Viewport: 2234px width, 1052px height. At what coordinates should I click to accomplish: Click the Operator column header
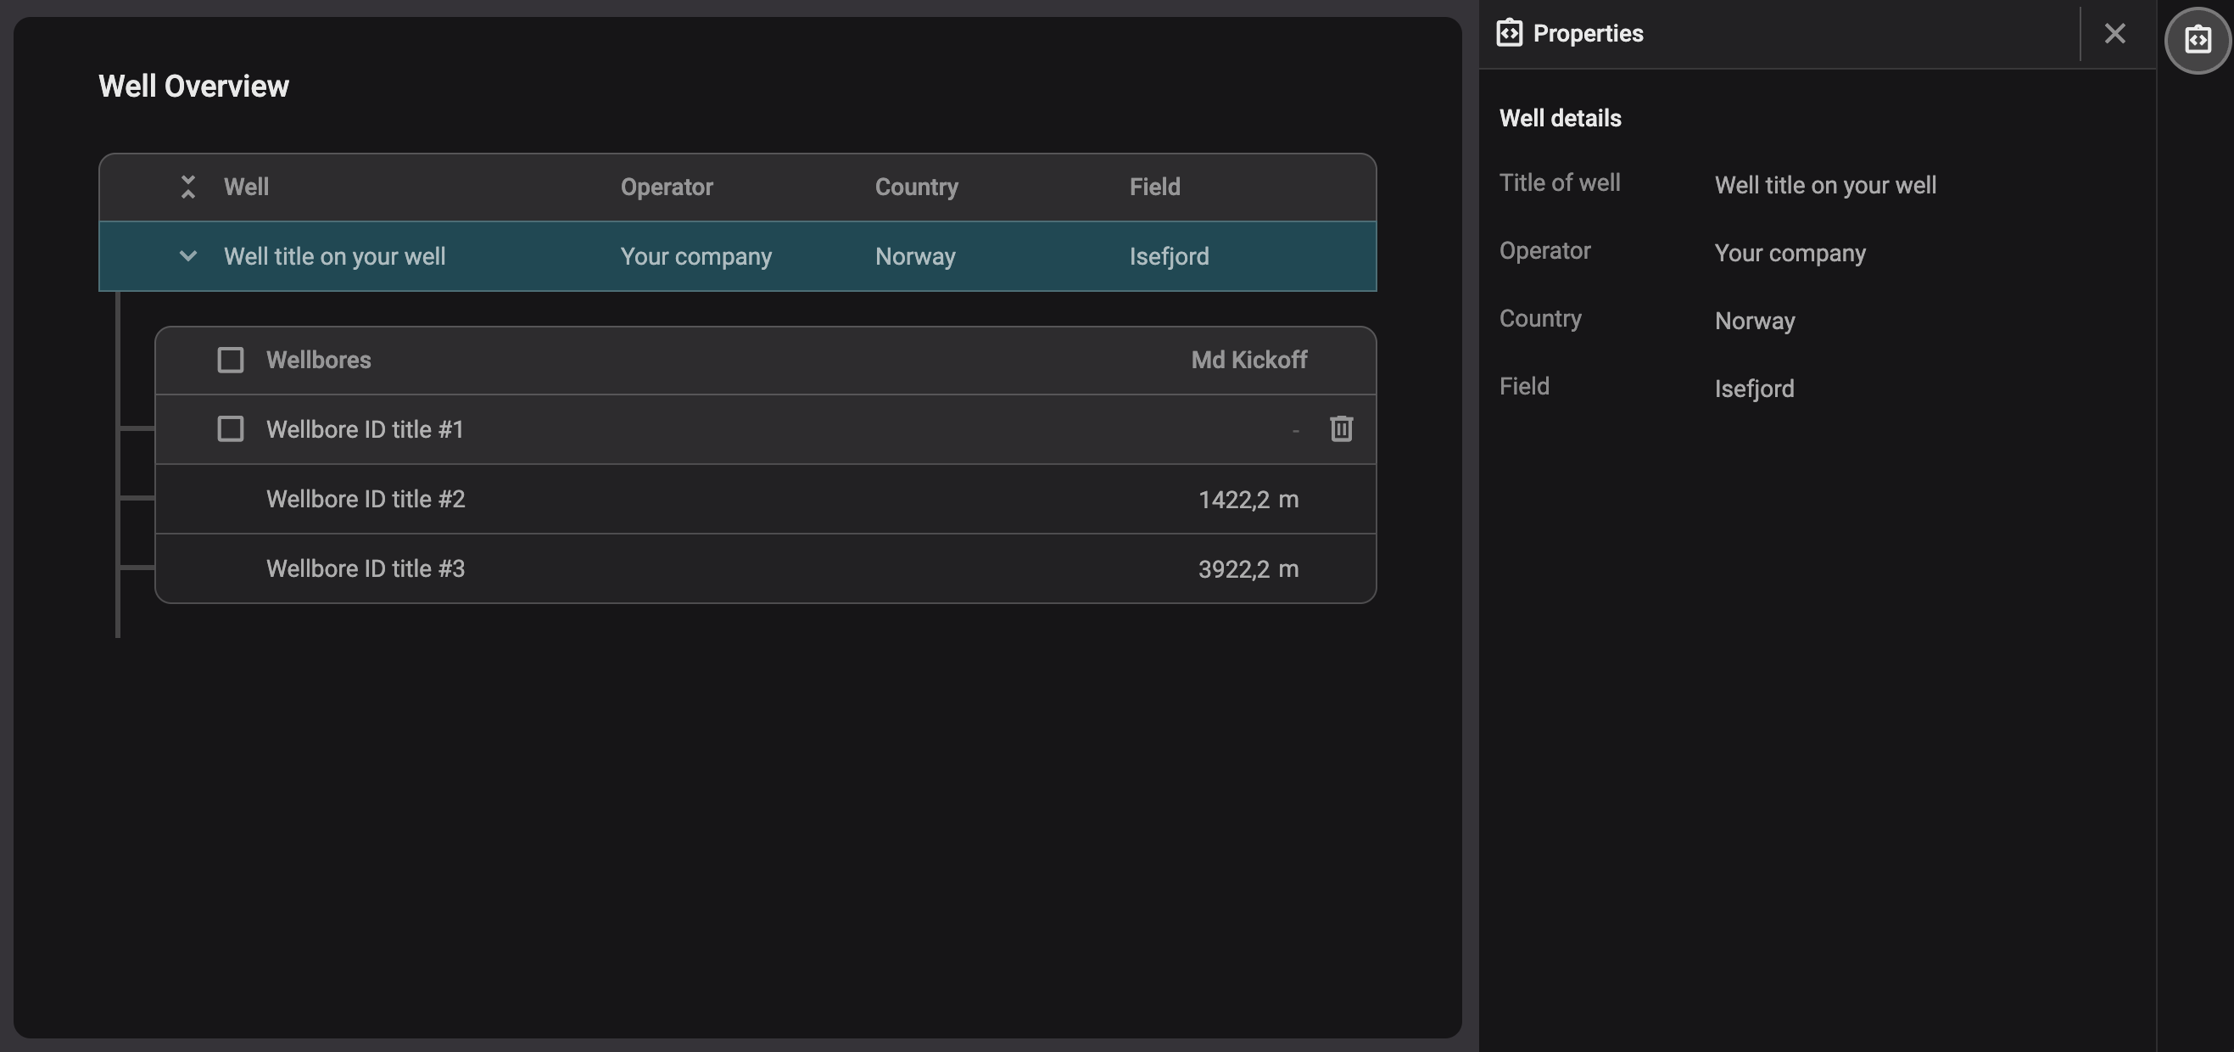coord(667,186)
